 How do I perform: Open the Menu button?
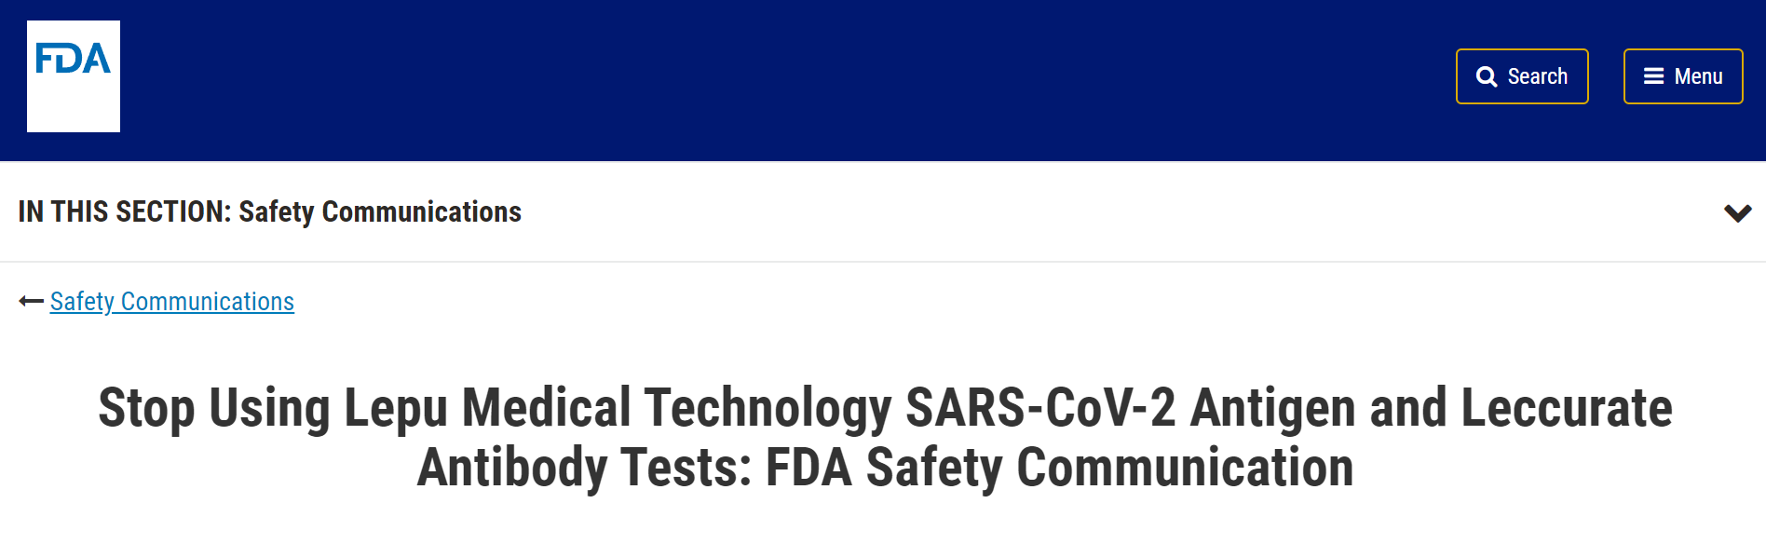tap(1683, 76)
